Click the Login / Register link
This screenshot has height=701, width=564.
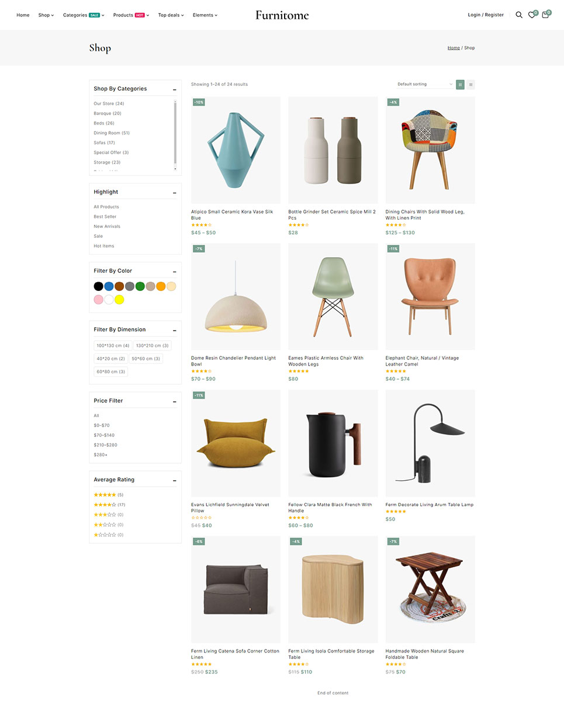[x=486, y=15]
